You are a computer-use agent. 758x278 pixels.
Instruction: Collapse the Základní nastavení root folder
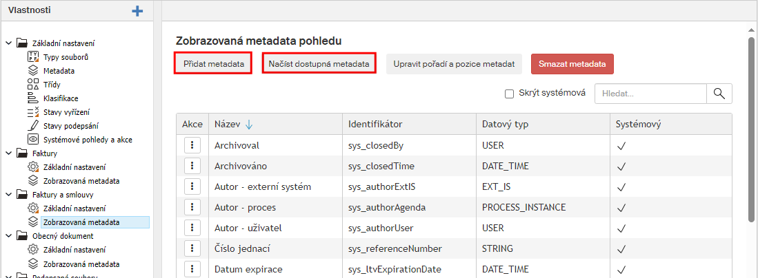[x=8, y=43]
